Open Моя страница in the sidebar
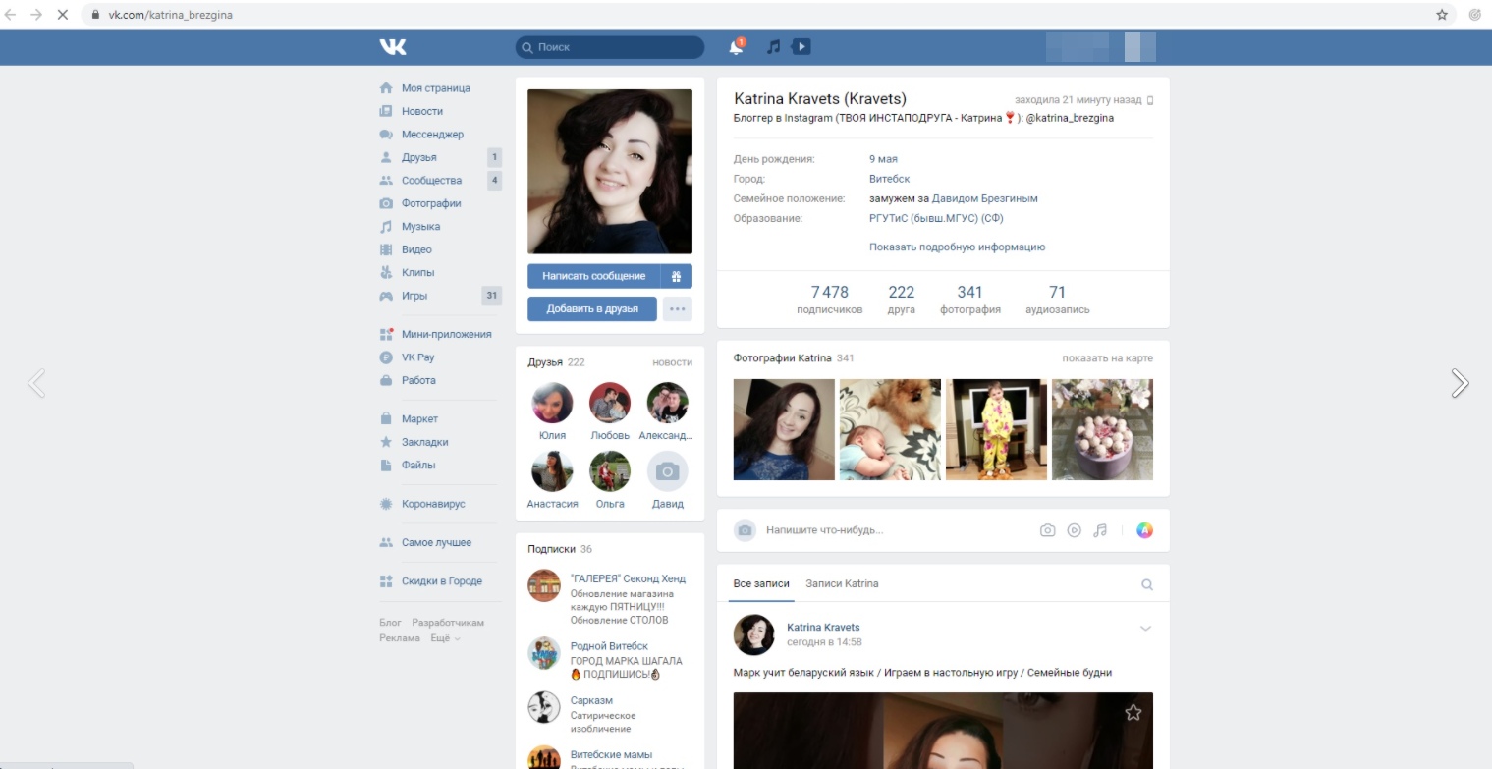1492x769 pixels. coord(436,88)
